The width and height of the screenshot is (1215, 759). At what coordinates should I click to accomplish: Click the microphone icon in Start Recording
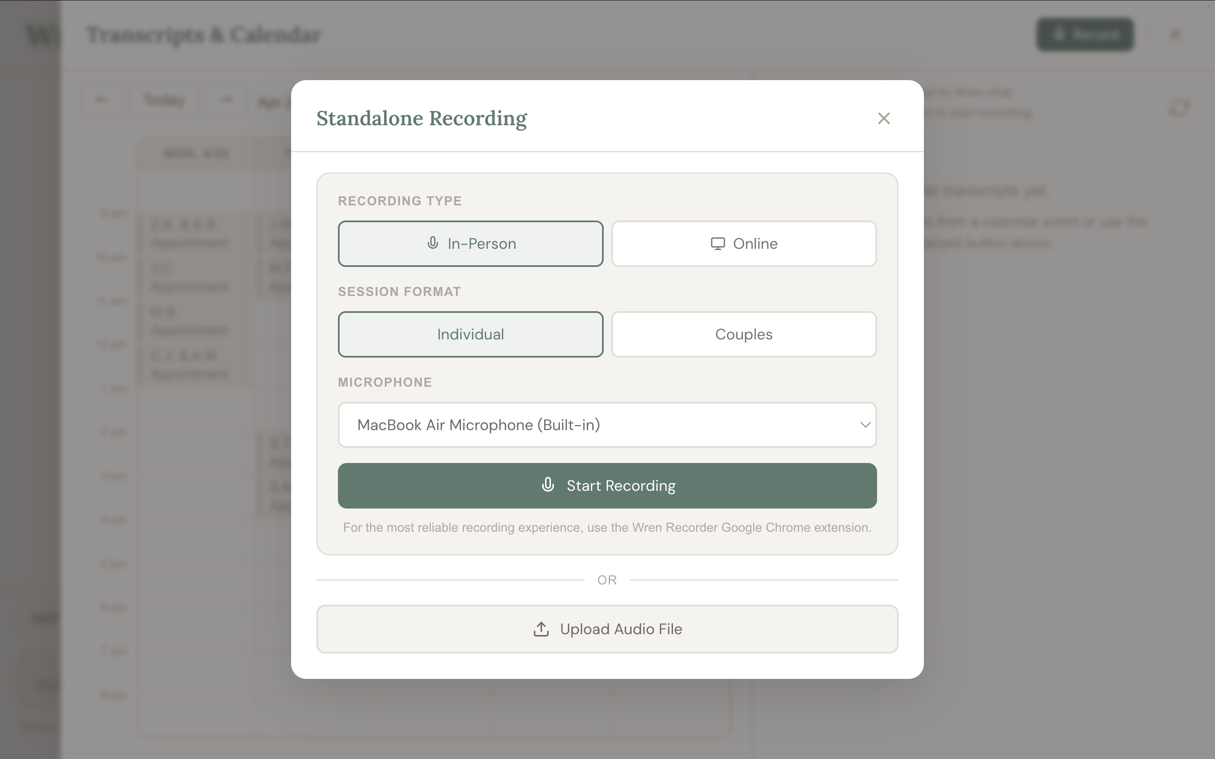pos(548,485)
